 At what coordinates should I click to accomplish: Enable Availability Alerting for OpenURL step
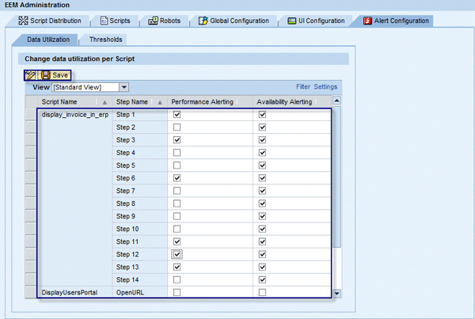point(262,292)
